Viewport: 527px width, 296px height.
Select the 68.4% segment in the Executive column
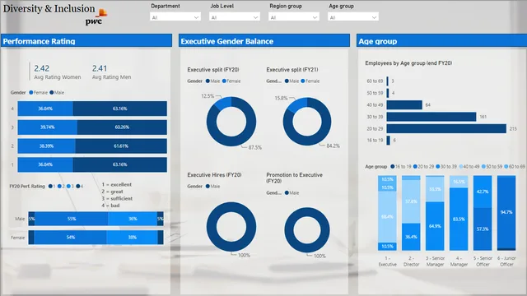387,217
